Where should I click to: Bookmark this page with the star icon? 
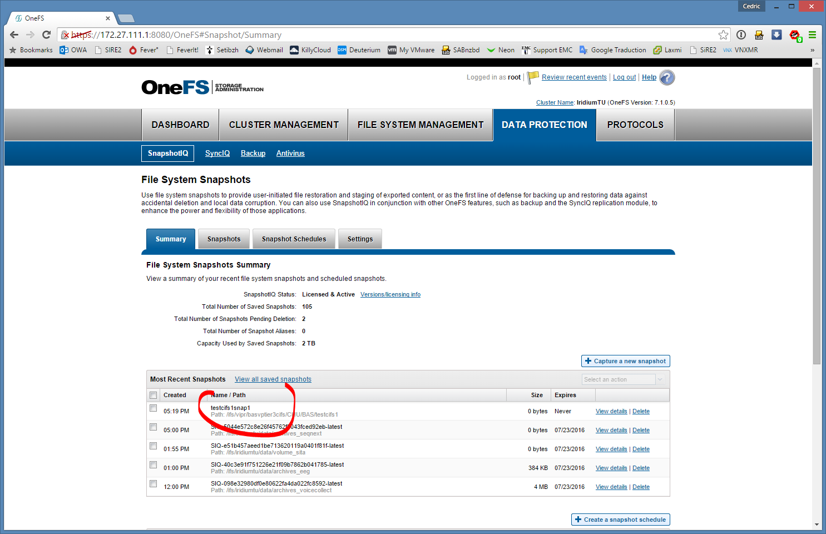click(x=723, y=35)
